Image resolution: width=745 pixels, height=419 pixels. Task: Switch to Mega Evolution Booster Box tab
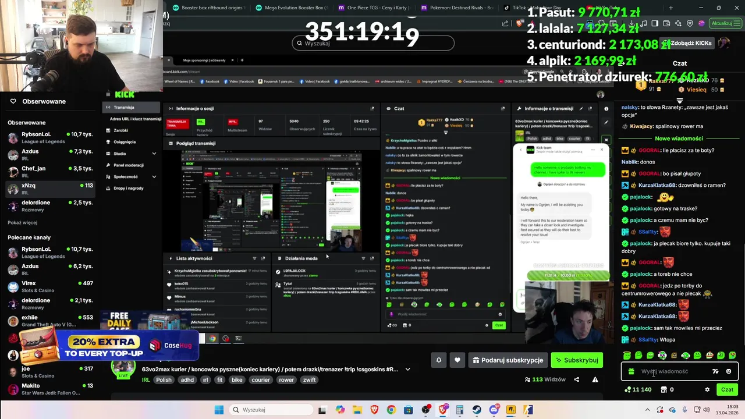[292, 8]
